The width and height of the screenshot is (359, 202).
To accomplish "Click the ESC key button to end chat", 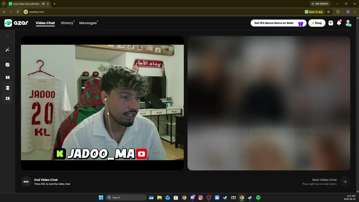I will 26,182.
